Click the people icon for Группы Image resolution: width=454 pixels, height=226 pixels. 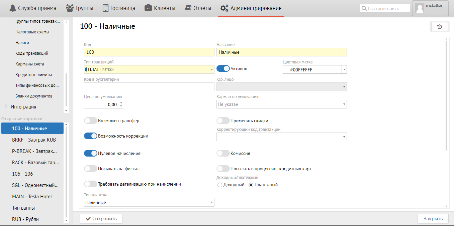pyautogui.click(x=70, y=8)
